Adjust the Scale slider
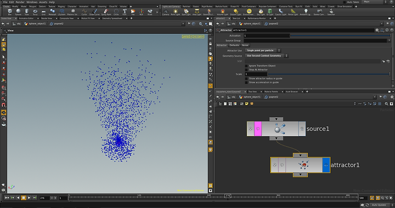Screen dimensions: 395x208 pos(329,74)
